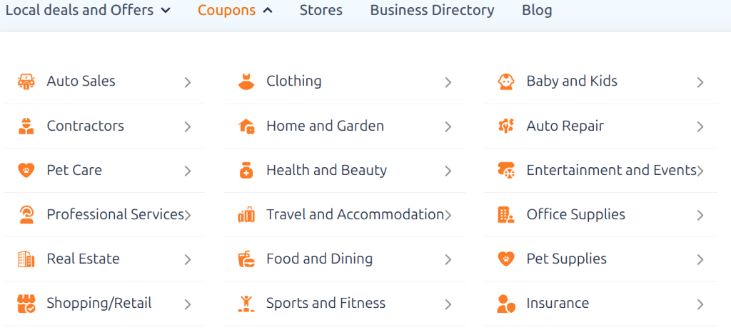Click the Travel and Accommodation luggage icon
Viewport: 731px width, 330px height.
[246, 215]
